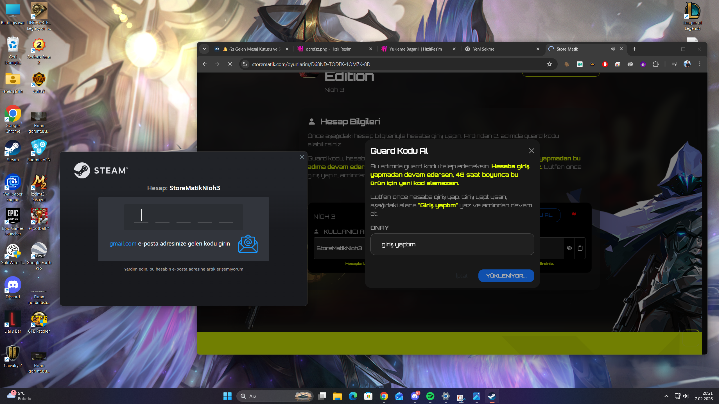The height and width of the screenshot is (404, 719).
Task: Select the Geri Dönüşüm recycle bin
Action: coord(13,51)
